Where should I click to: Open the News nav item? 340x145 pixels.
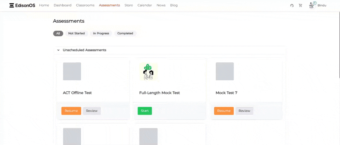point(161,5)
